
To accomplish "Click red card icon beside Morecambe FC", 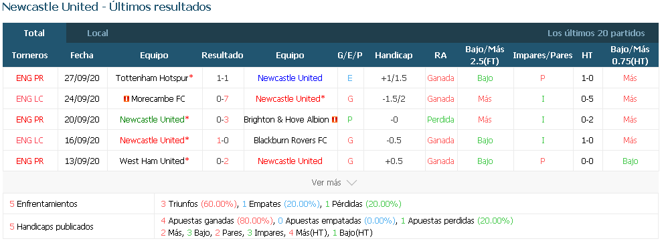I will [x=126, y=99].
